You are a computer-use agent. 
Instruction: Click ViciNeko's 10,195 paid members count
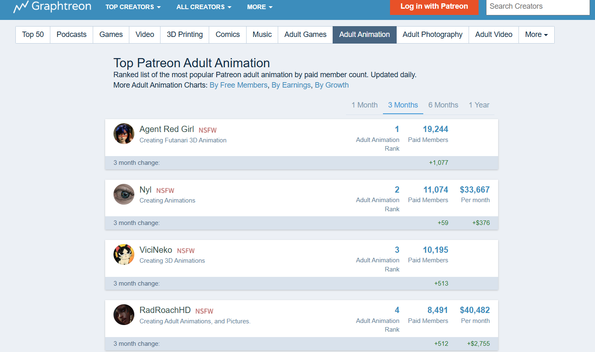[x=435, y=250]
